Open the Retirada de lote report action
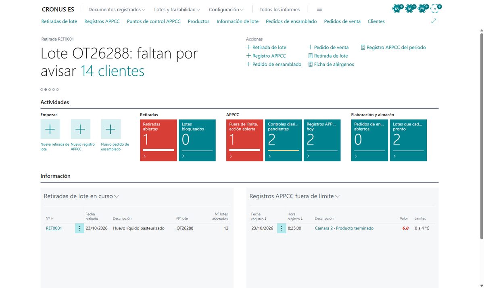The width and height of the screenshot is (484, 288). click(x=328, y=56)
